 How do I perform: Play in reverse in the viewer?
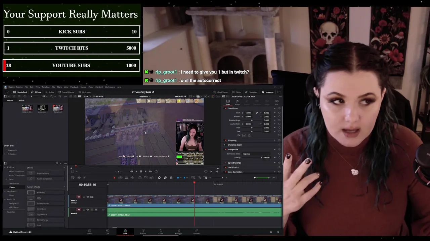click(136, 171)
